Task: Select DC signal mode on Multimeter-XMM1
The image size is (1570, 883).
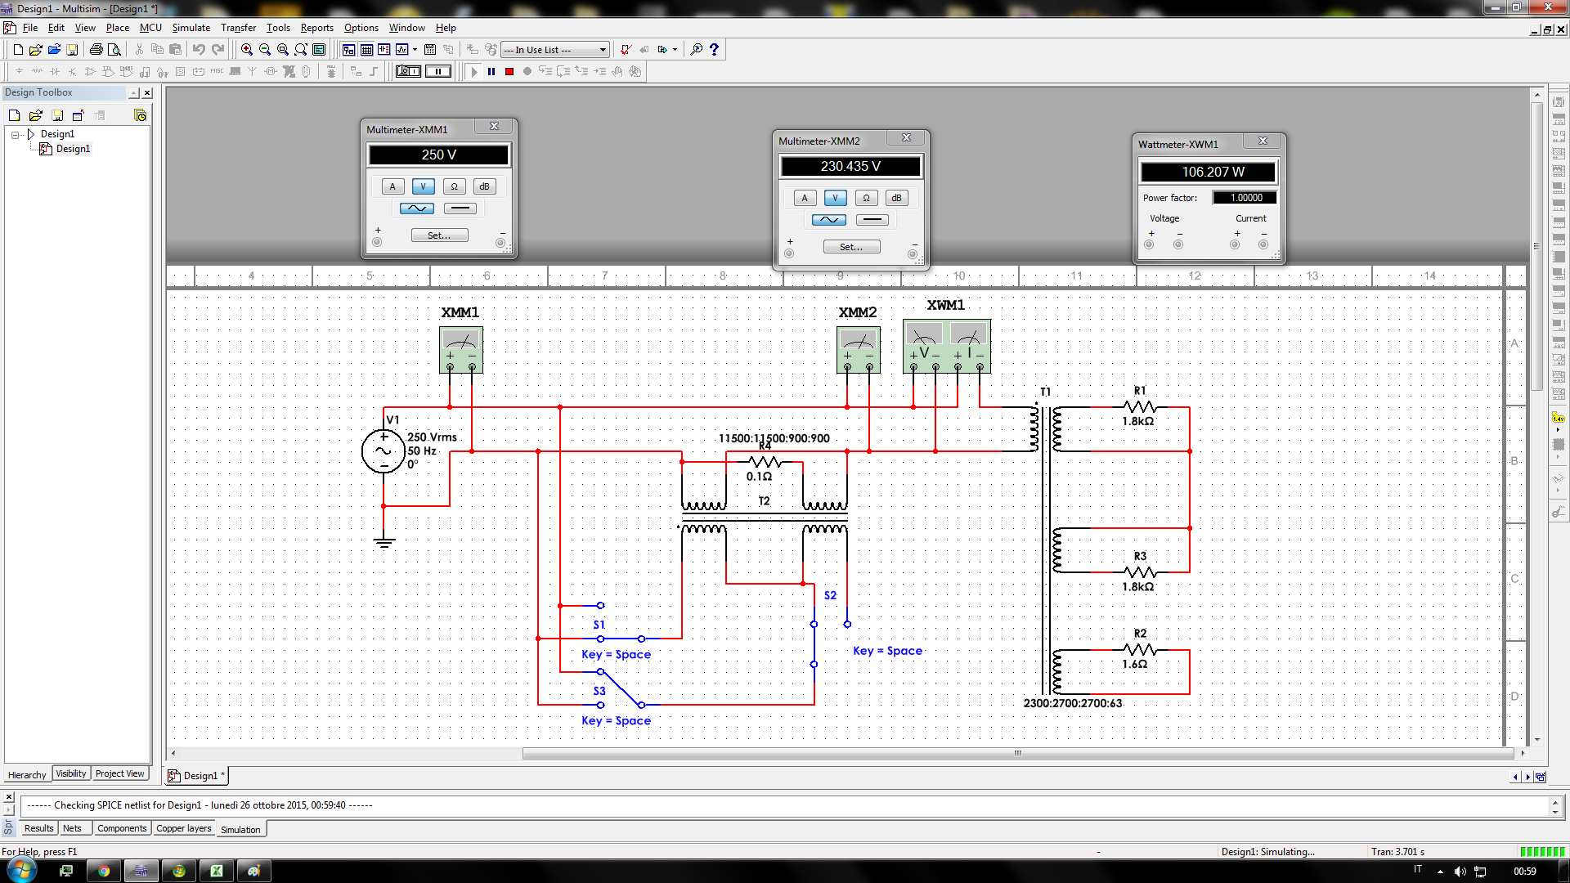Action: click(x=460, y=208)
